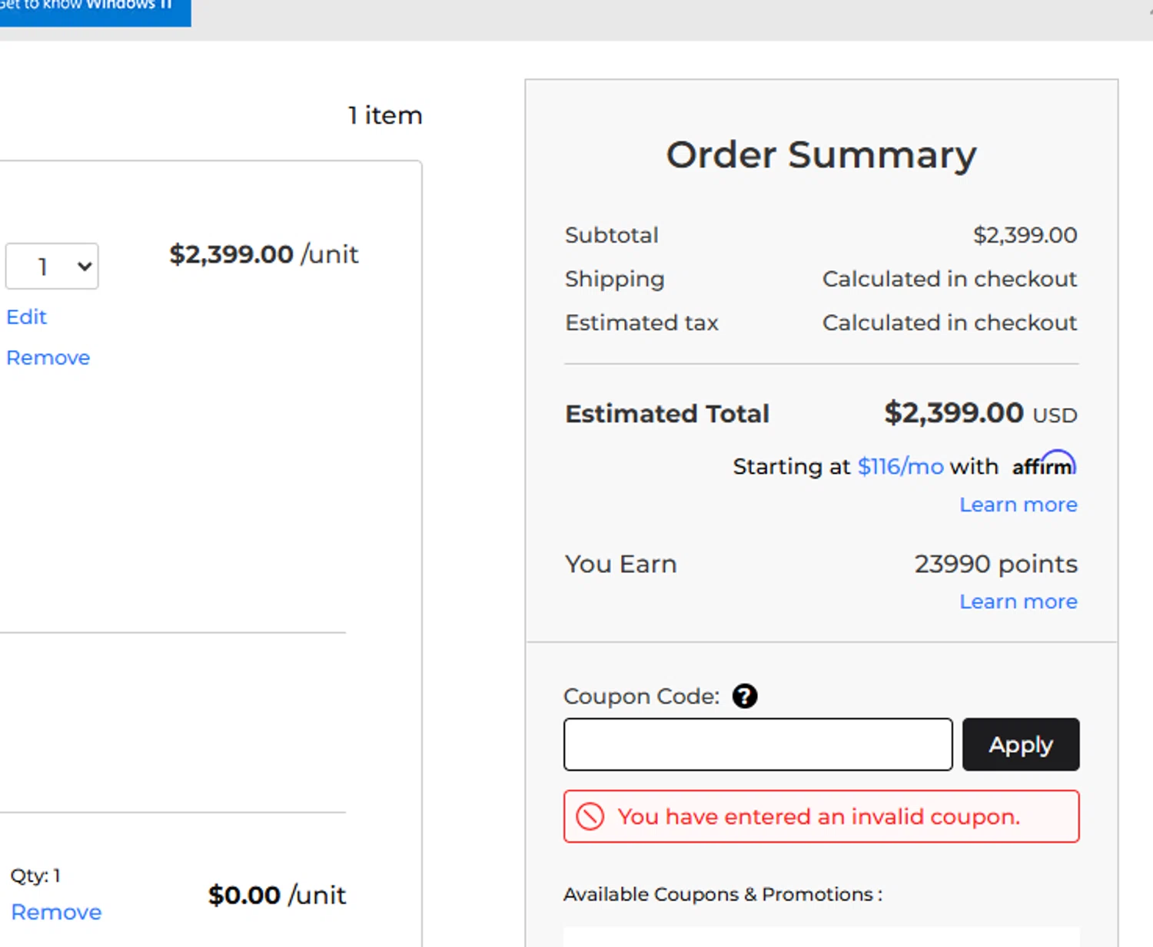Learn more about earning points
Screen dimensions: 1153x947
[1018, 601]
